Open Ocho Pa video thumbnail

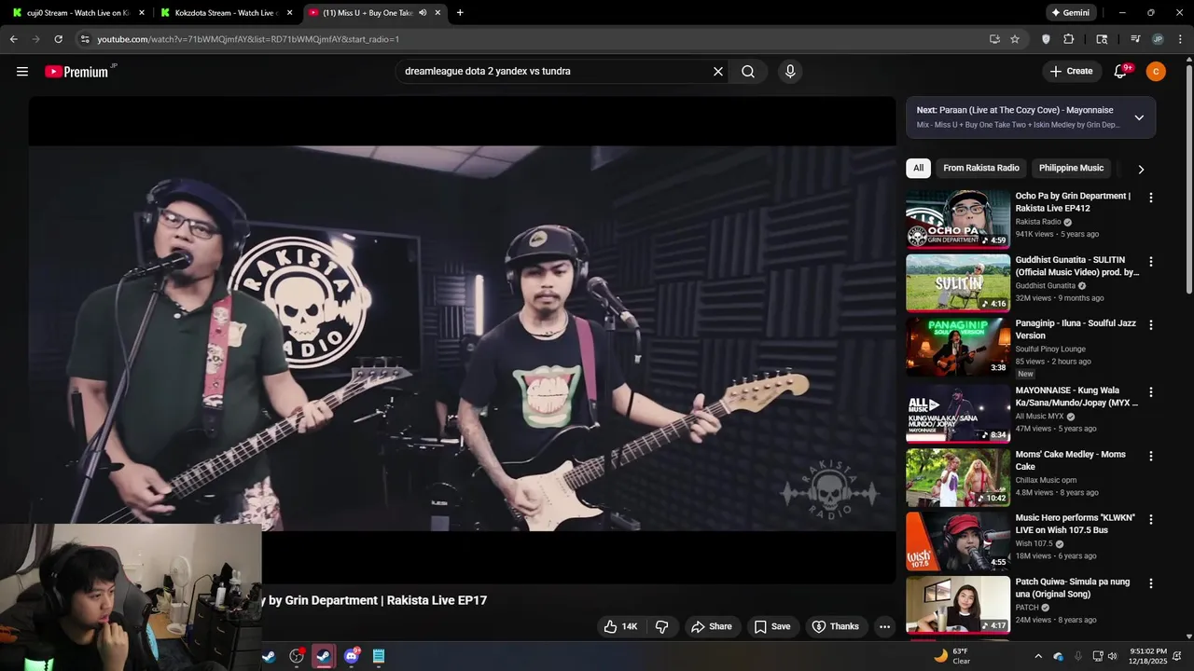click(958, 219)
